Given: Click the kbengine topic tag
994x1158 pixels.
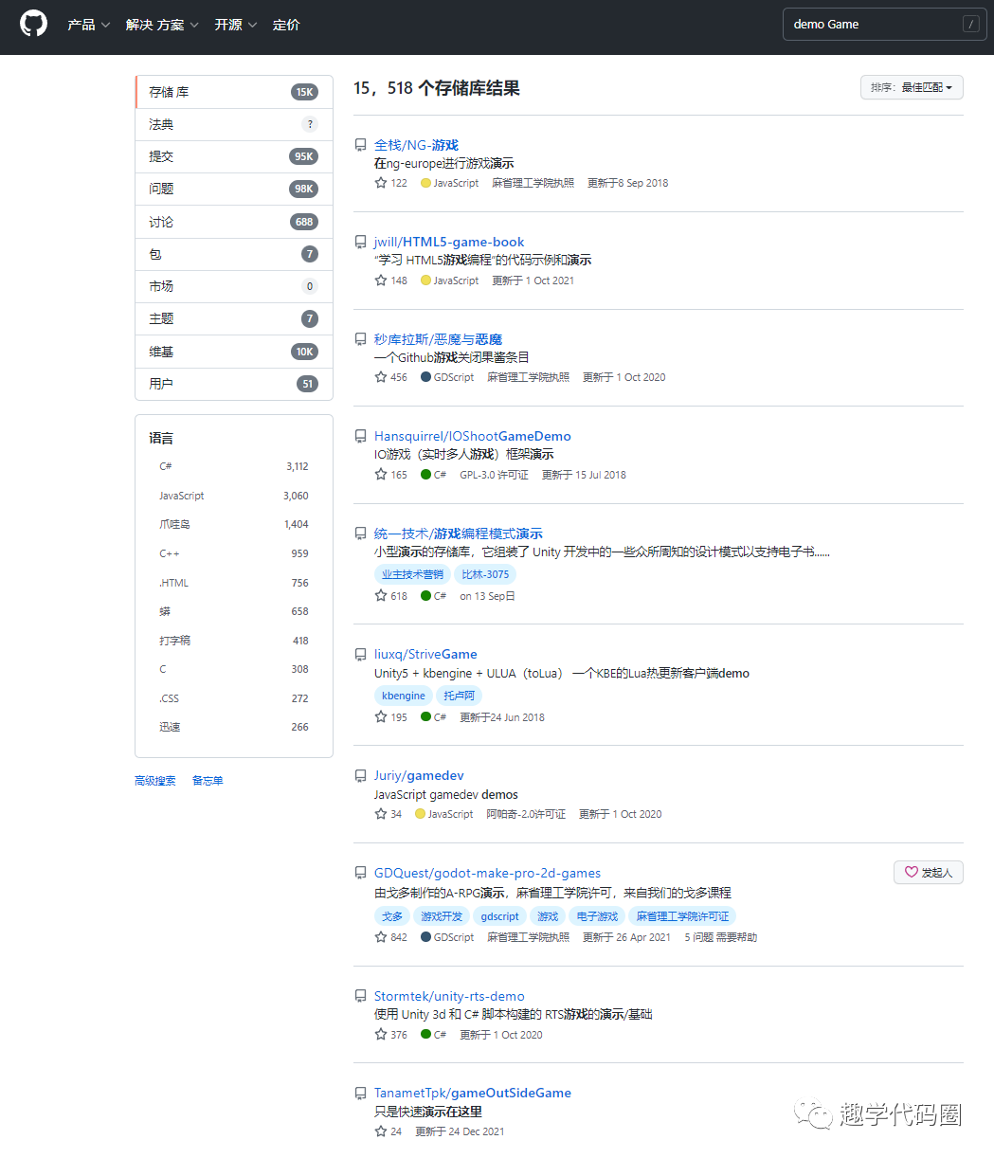Looking at the screenshot, I should coord(404,695).
